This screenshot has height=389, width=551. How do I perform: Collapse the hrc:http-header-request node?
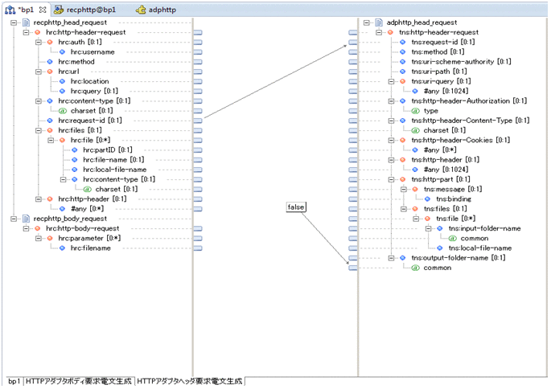(x=26, y=33)
